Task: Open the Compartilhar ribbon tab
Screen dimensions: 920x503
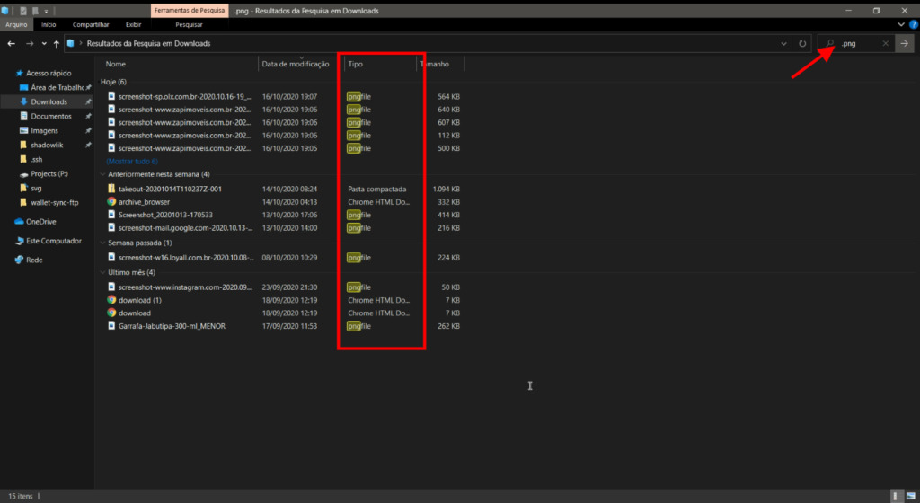Action: (x=91, y=25)
